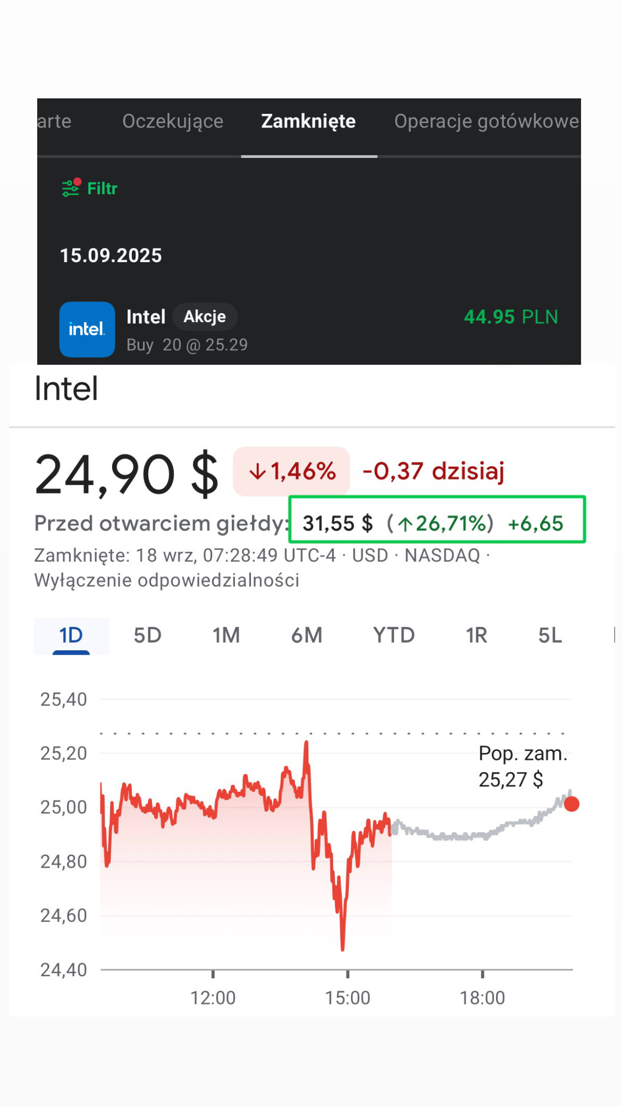Show the 1R one-year chart
Image resolution: width=622 pixels, height=1106 pixels.
pyautogui.click(x=476, y=635)
